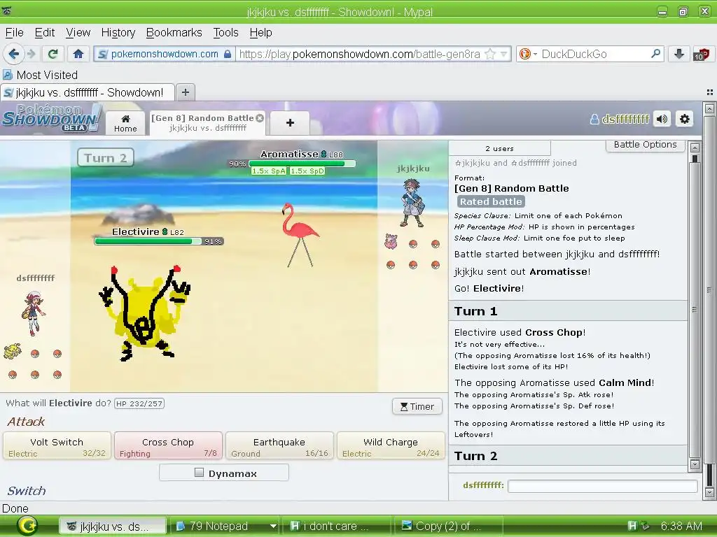Click the chat message input field
This screenshot has width=717, height=537.
603,486
